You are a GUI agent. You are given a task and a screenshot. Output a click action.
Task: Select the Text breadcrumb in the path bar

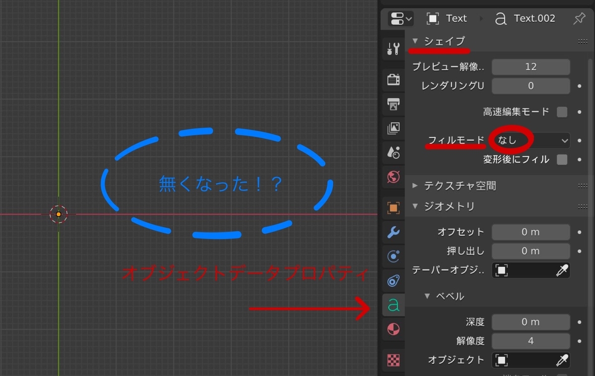456,18
